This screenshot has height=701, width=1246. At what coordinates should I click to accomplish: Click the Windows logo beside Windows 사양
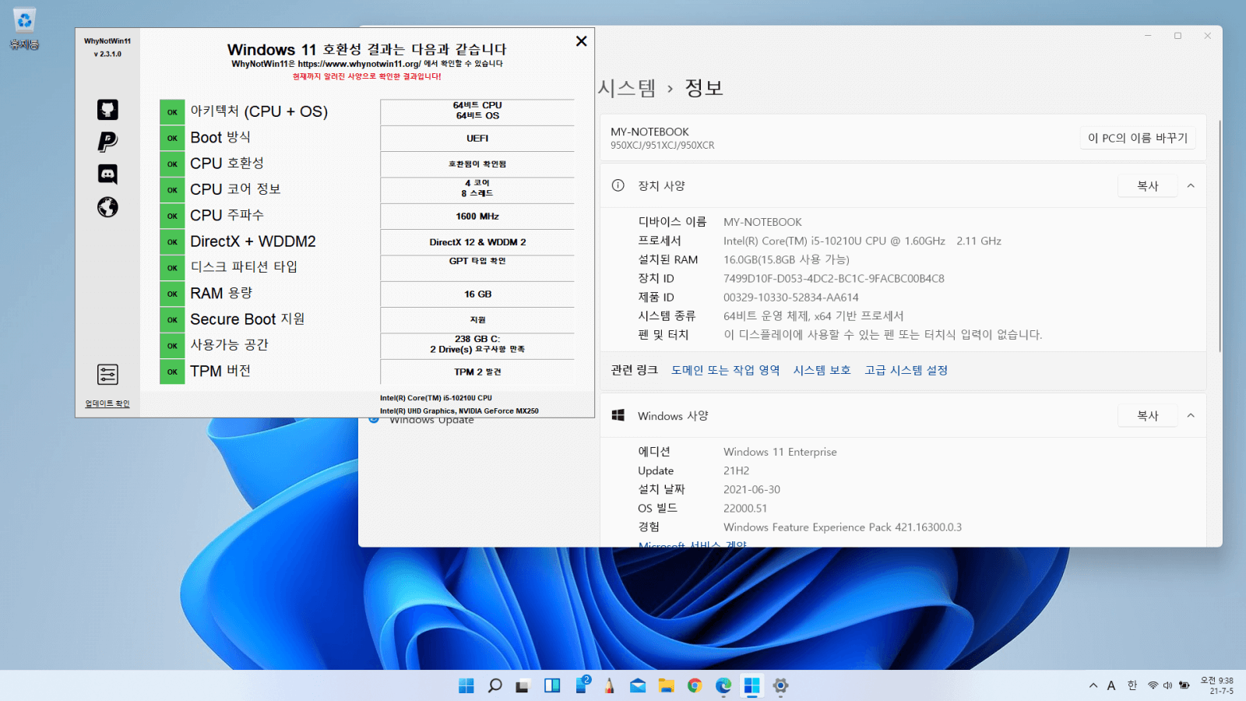(618, 415)
